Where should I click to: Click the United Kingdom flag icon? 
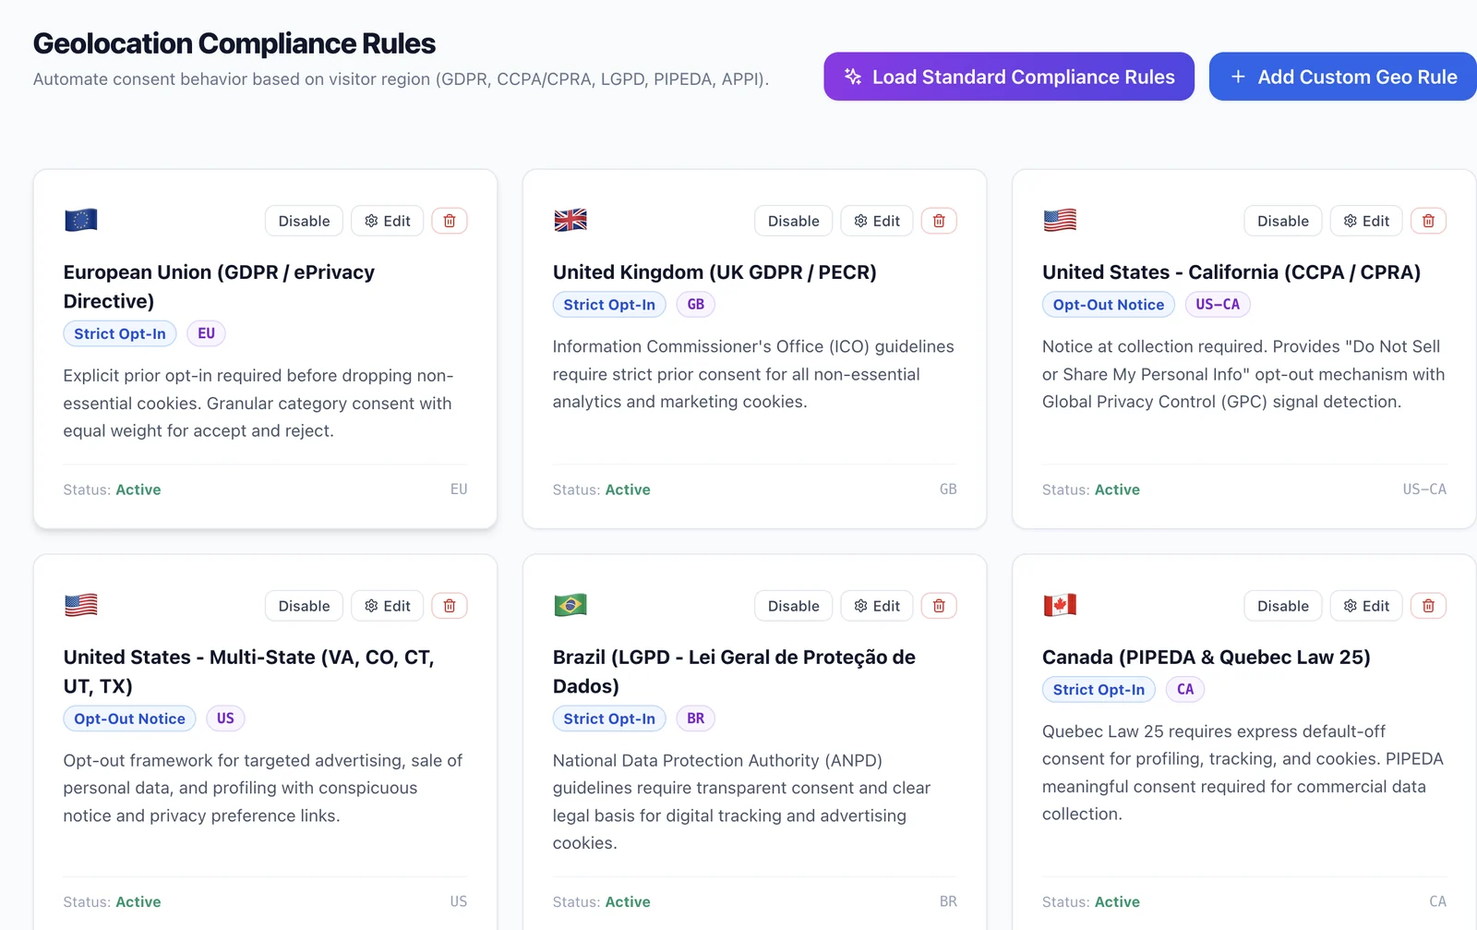570,220
